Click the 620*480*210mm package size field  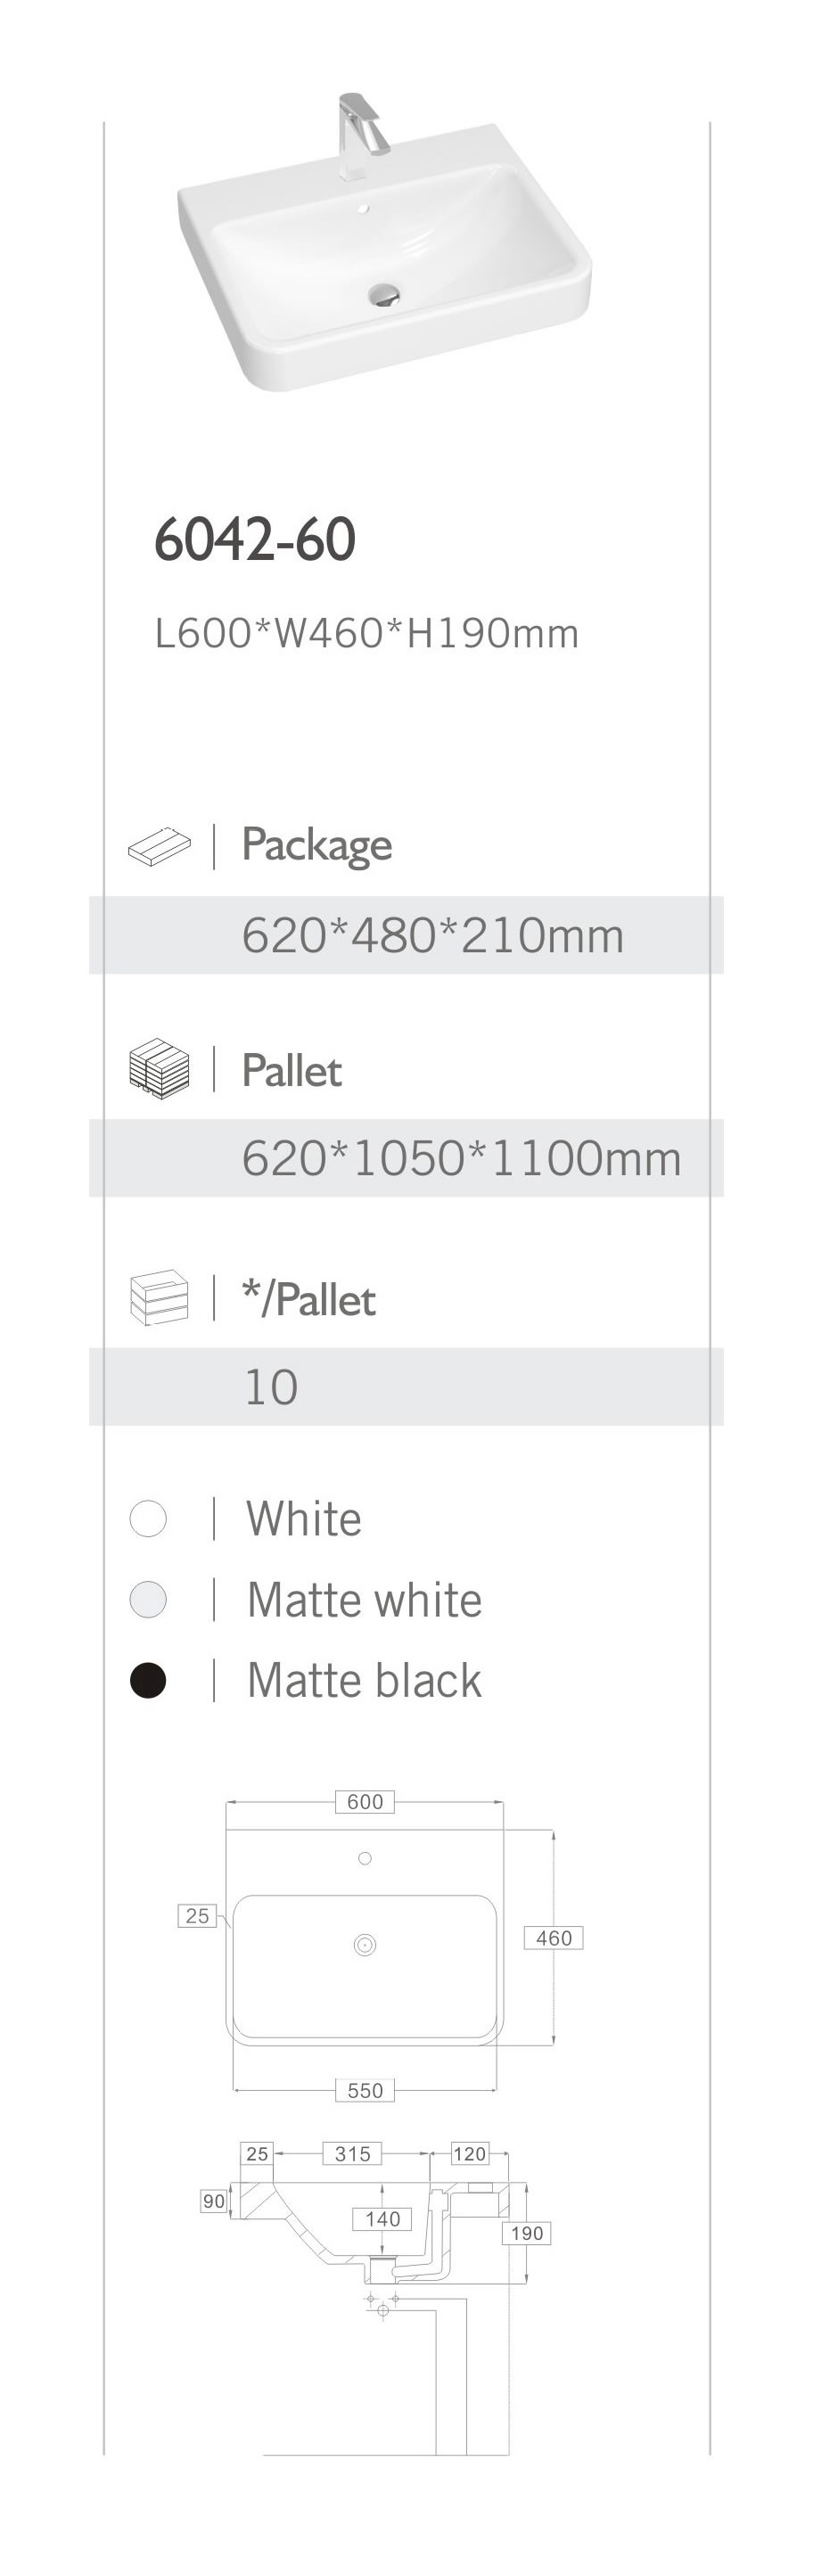coord(432,936)
